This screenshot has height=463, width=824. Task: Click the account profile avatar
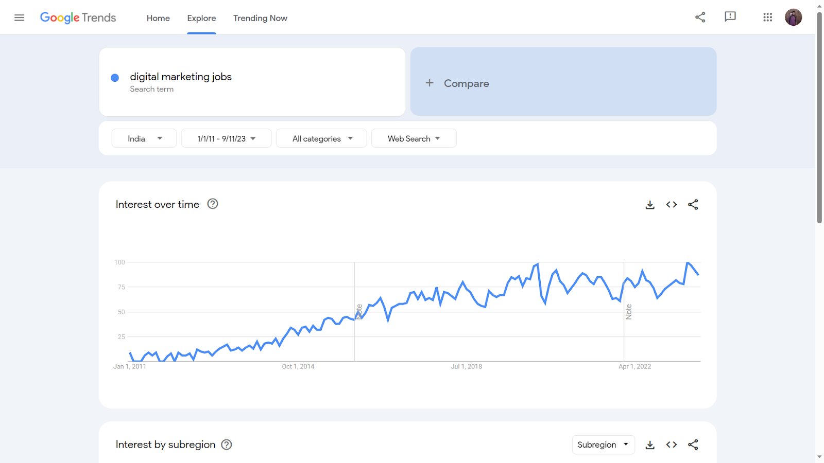click(793, 17)
